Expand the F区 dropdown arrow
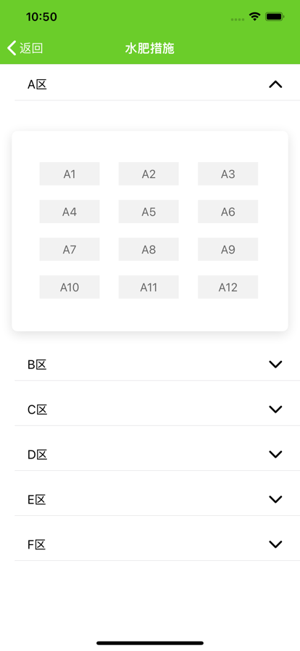The image size is (300, 651). [275, 544]
